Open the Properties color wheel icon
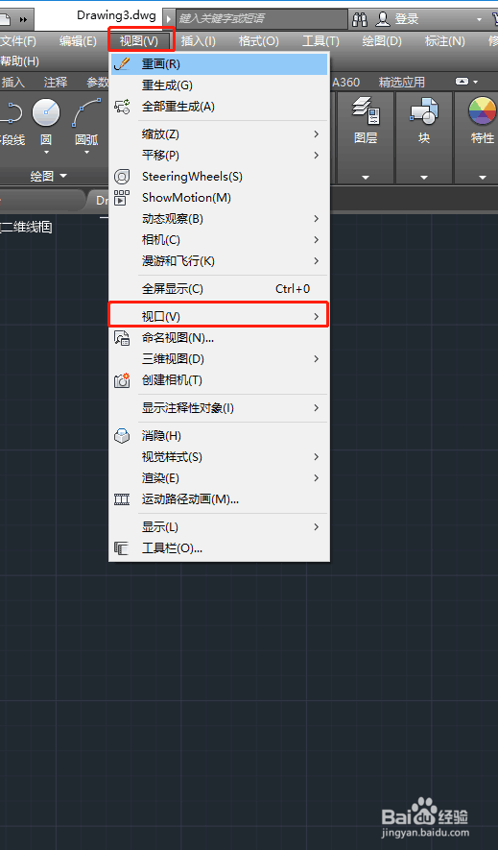 click(483, 110)
